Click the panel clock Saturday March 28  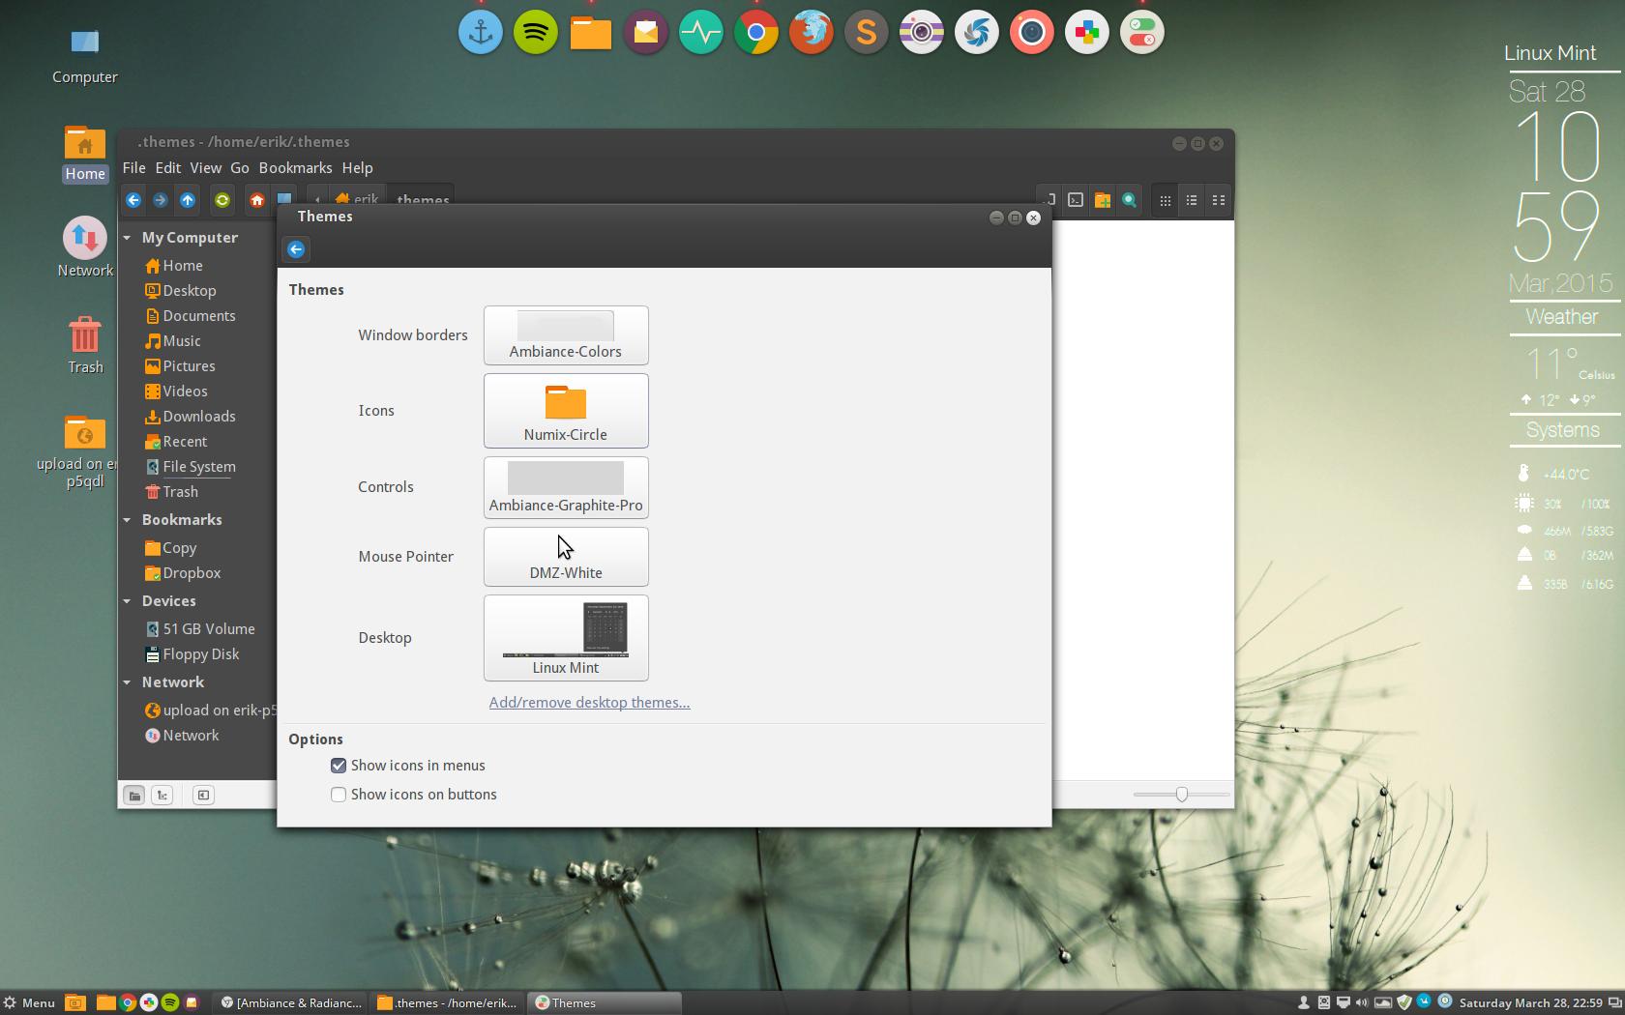pos(1530,1002)
